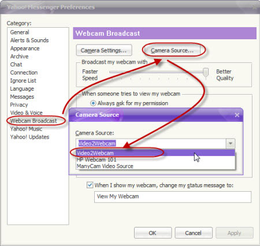
Task: Go to the Privacy category
Action: point(19,105)
